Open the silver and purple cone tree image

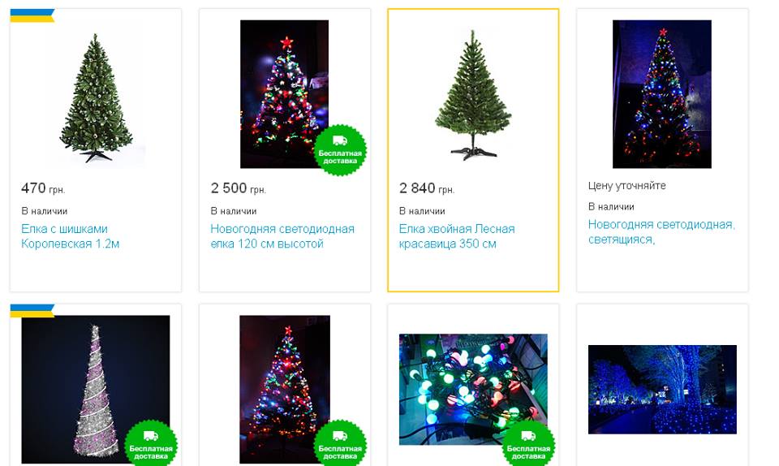(x=96, y=390)
